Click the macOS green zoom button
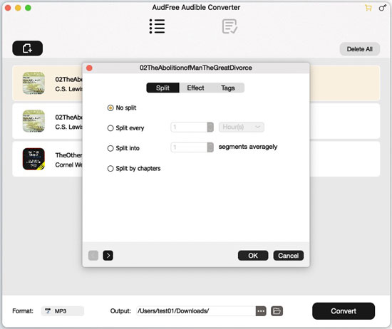This screenshot has height=329, width=392. (x=28, y=8)
